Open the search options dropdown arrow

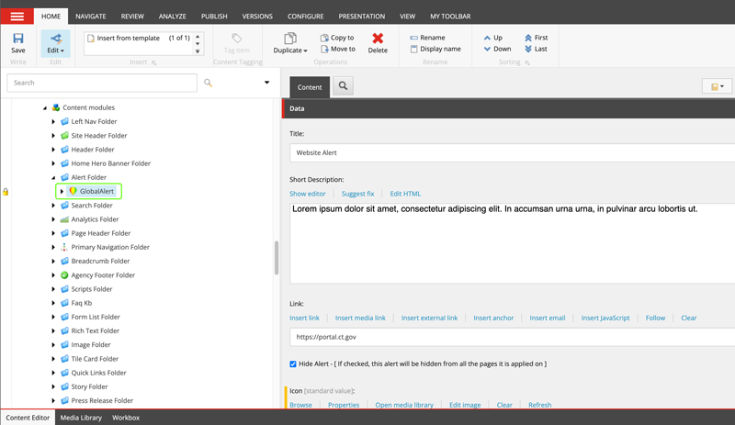[x=266, y=83]
